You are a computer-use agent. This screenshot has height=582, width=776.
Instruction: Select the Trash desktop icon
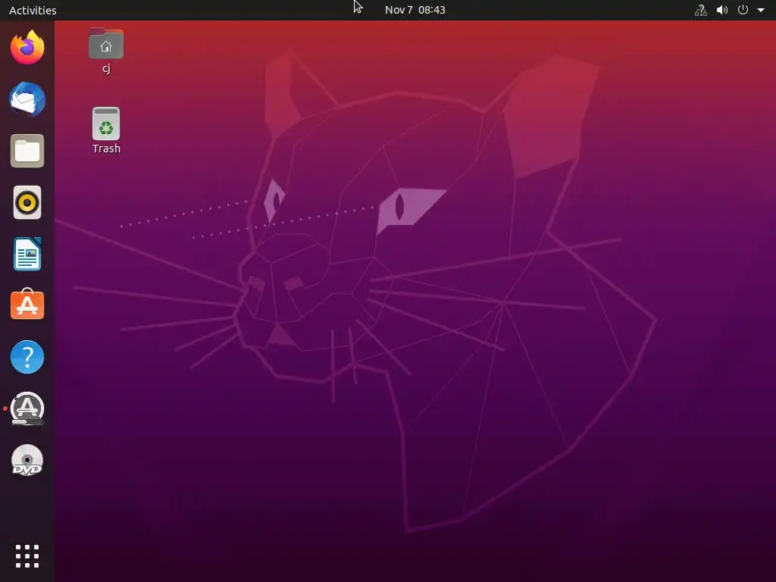pyautogui.click(x=106, y=124)
